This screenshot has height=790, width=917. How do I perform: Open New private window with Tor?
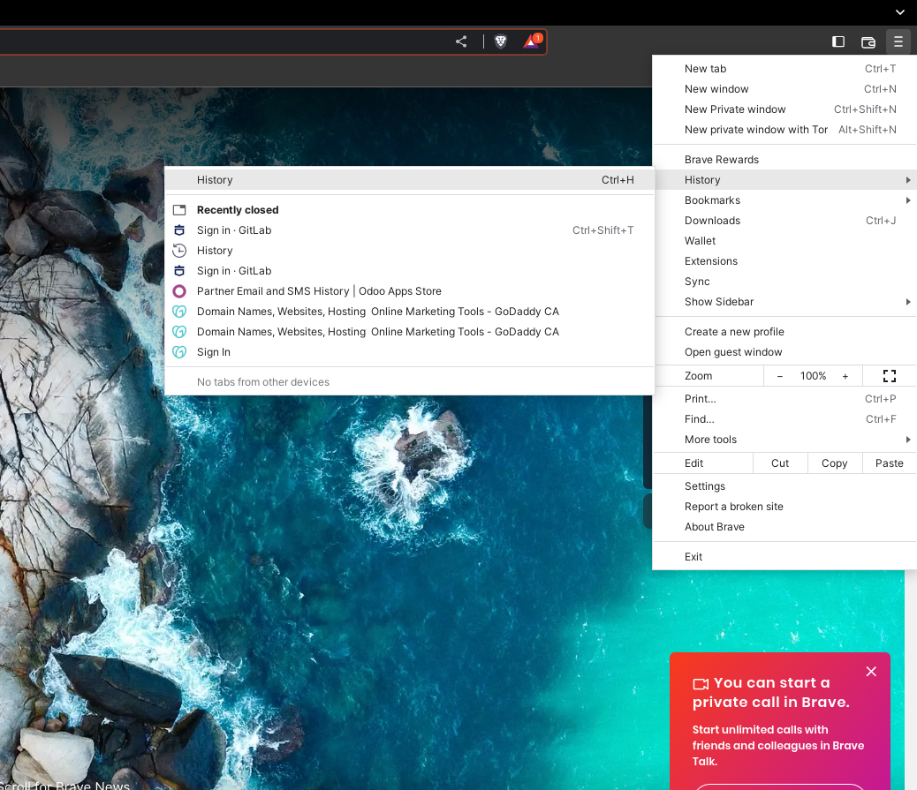[x=784, y=130]
